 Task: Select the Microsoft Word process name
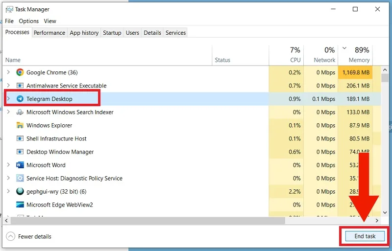46,165
